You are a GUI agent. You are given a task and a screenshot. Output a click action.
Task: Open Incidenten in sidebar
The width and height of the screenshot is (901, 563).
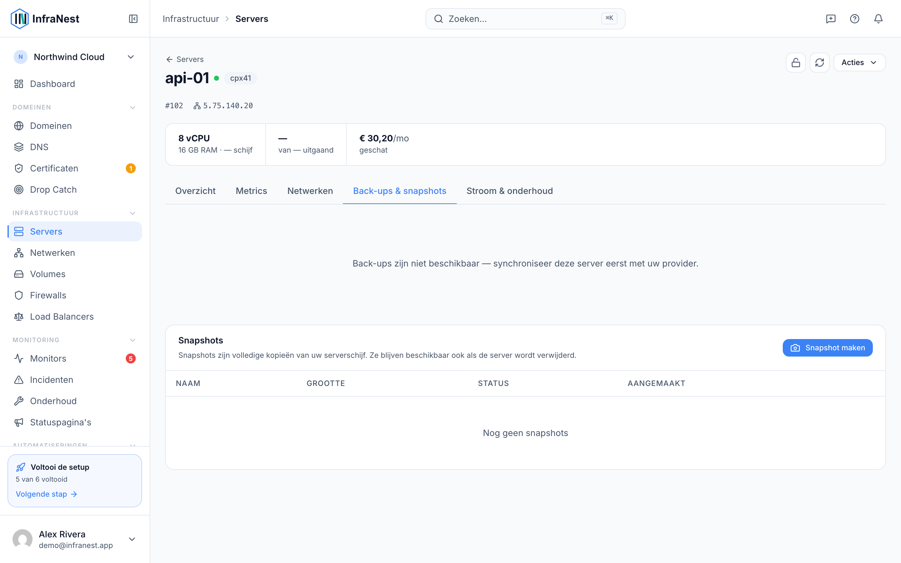tap(74, 380)
